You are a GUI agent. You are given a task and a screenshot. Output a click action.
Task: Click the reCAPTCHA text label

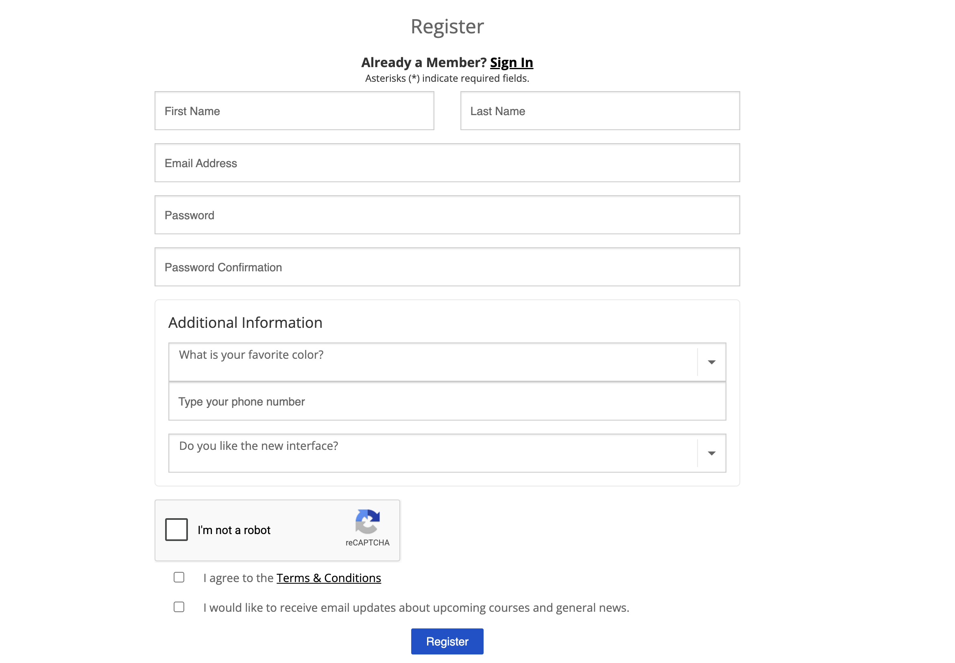pyautogui.click(x=367, y=543)
